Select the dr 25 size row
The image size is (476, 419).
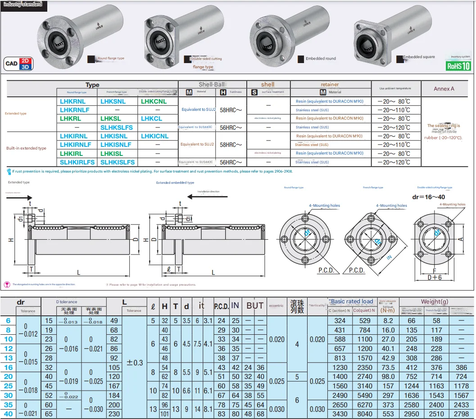pos(9,386)
